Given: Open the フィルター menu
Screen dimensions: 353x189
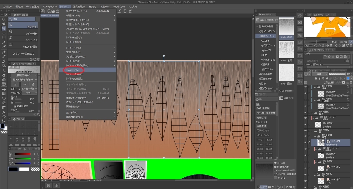Looking at the screenshot, I should coord(104,6).
